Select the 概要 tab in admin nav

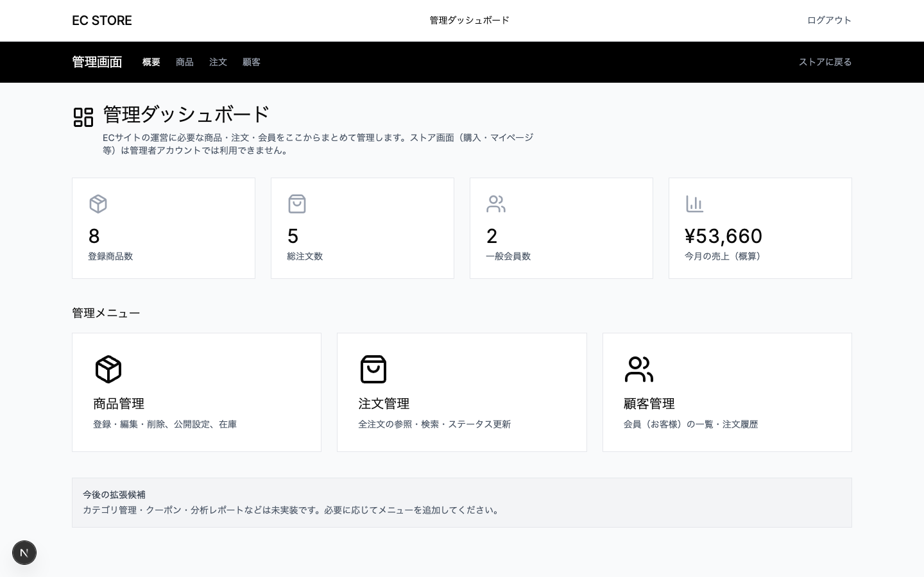(151, 62)
